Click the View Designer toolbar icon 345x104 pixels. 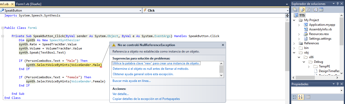321,10
